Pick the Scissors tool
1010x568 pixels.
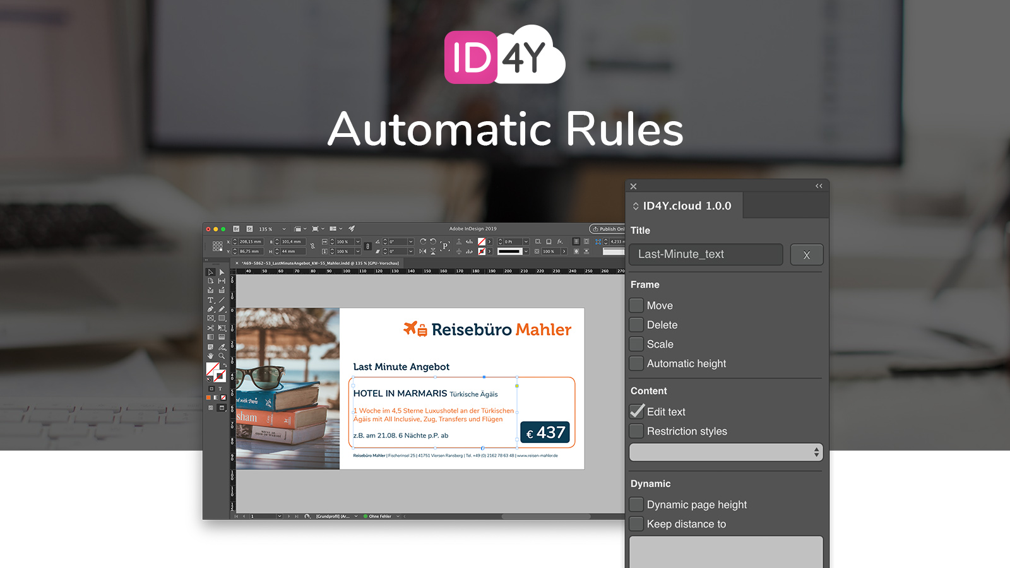point(211,328)
